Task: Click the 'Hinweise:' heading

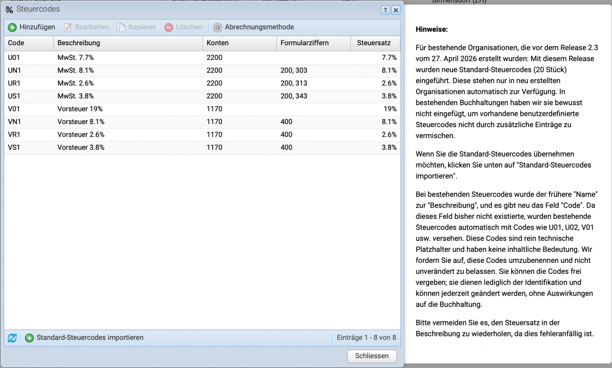Action: (431, 30)
